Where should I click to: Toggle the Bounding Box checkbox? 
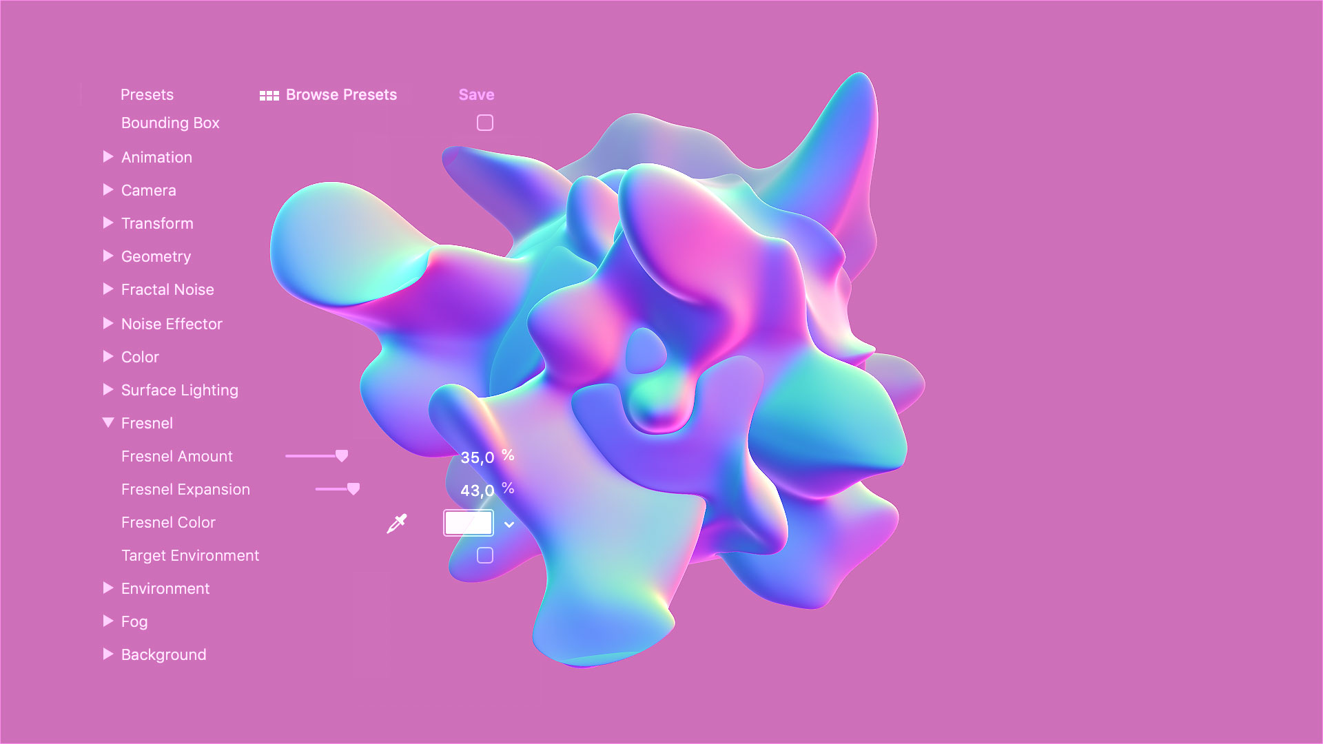click(x=484, y=123)
